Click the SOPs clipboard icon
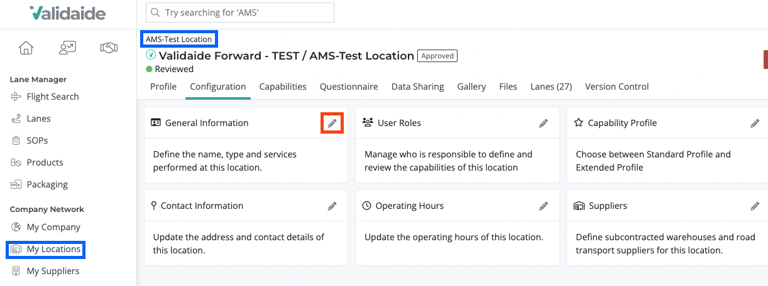Screen dimensions: 768x286 pyautogui.click(x=16, y=140)
